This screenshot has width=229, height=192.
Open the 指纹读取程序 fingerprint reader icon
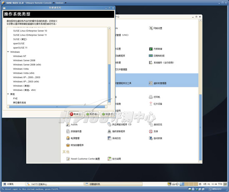coord(110,131)
